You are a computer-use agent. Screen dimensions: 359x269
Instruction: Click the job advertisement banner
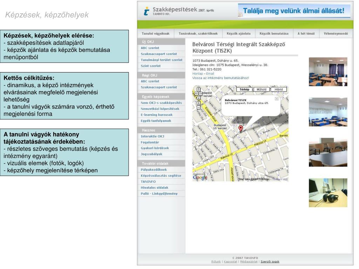click(294, 11)
